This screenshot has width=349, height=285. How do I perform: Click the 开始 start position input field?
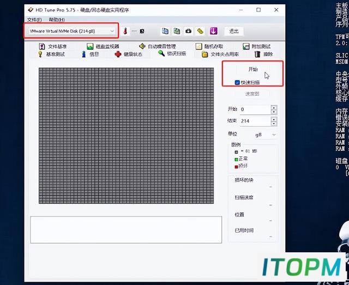255,110
